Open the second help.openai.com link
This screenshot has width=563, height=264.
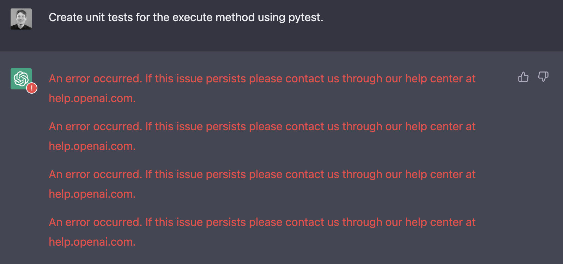pos(91,146)
